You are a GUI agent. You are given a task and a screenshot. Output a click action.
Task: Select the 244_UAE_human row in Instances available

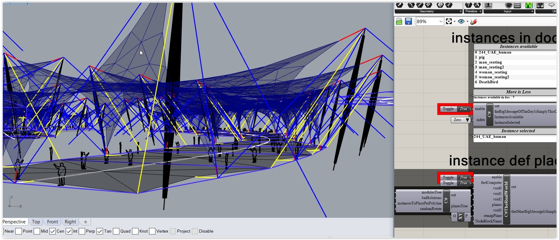pyautogui.click(x=515, y=52)
